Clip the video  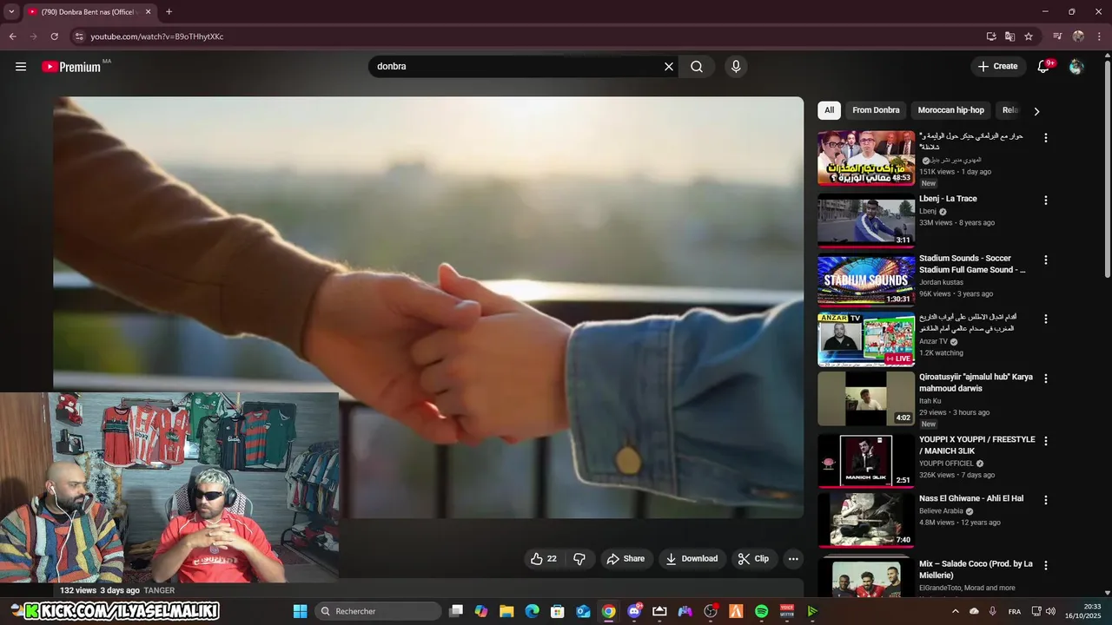pyautogui.click(x=753, y=559)
